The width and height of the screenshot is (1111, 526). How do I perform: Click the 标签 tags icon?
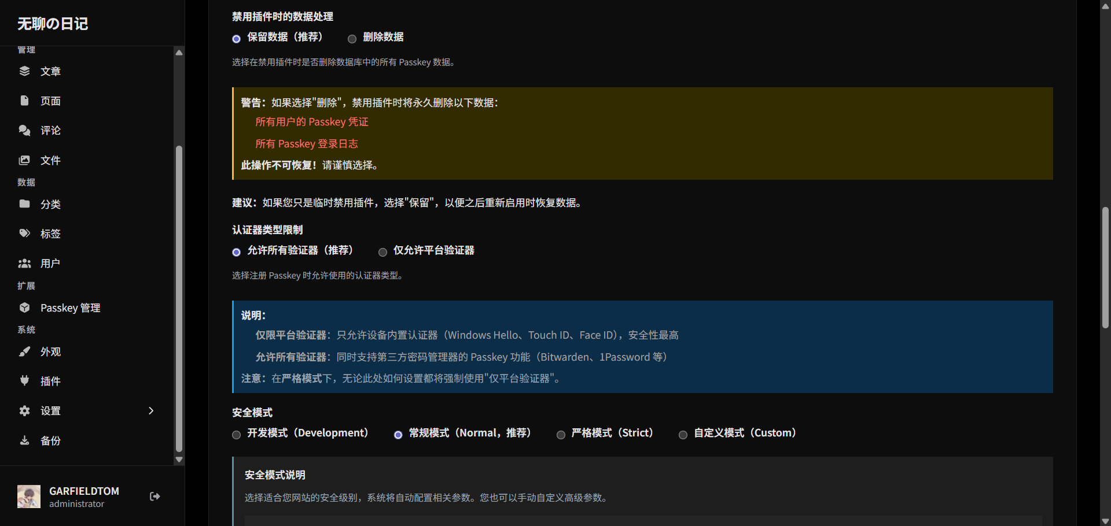(x=24, y=234)
